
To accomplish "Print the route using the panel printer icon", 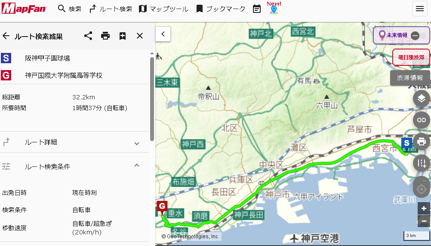I will click(x=105, y=36).
